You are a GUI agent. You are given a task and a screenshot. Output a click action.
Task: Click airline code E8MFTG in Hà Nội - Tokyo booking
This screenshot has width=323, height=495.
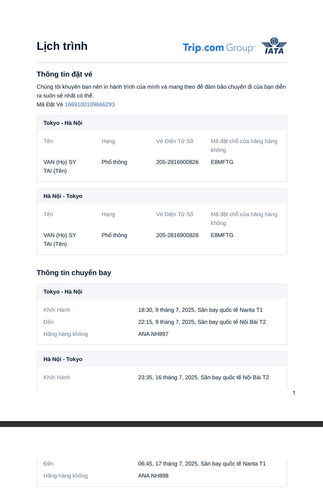point(222,235)
